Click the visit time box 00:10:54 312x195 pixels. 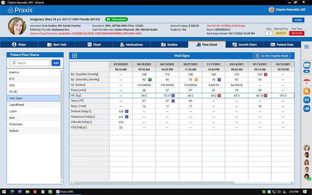(x=297, y=33)
